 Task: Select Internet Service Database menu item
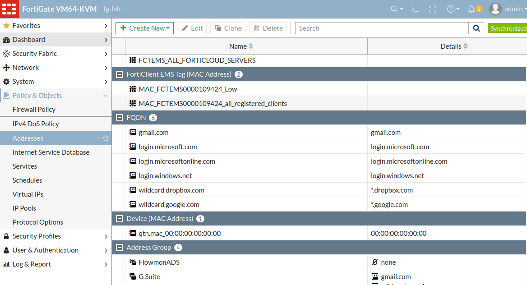[x=51, y=152]
